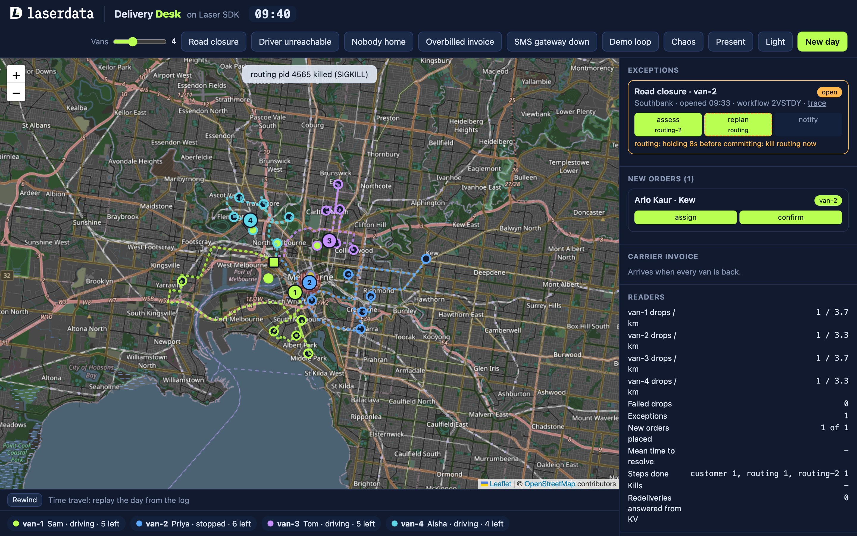The image size is (857, 536).
Task: Trigger the SMS gateway down scenario
Action: (x=551, y=42)
